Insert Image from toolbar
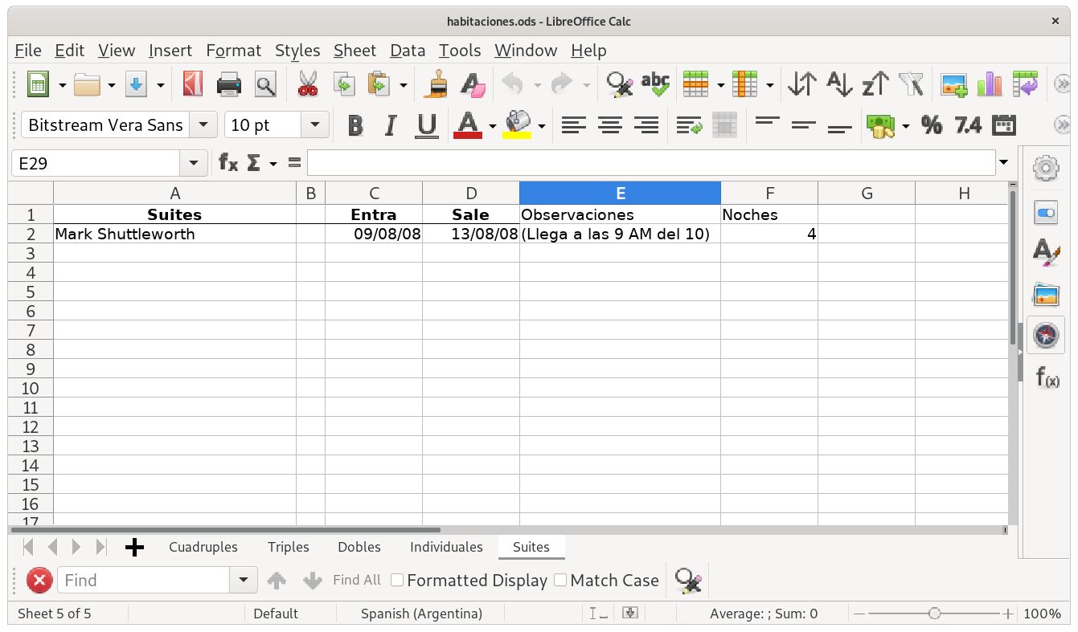The height and width of the screenshot is (632, 1078). [954, 84]
